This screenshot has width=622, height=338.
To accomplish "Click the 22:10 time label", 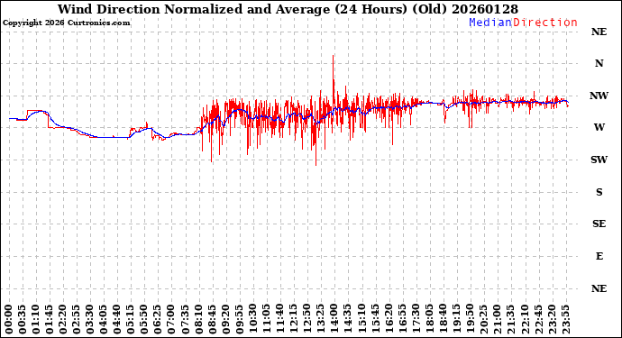I will point(525,319).
